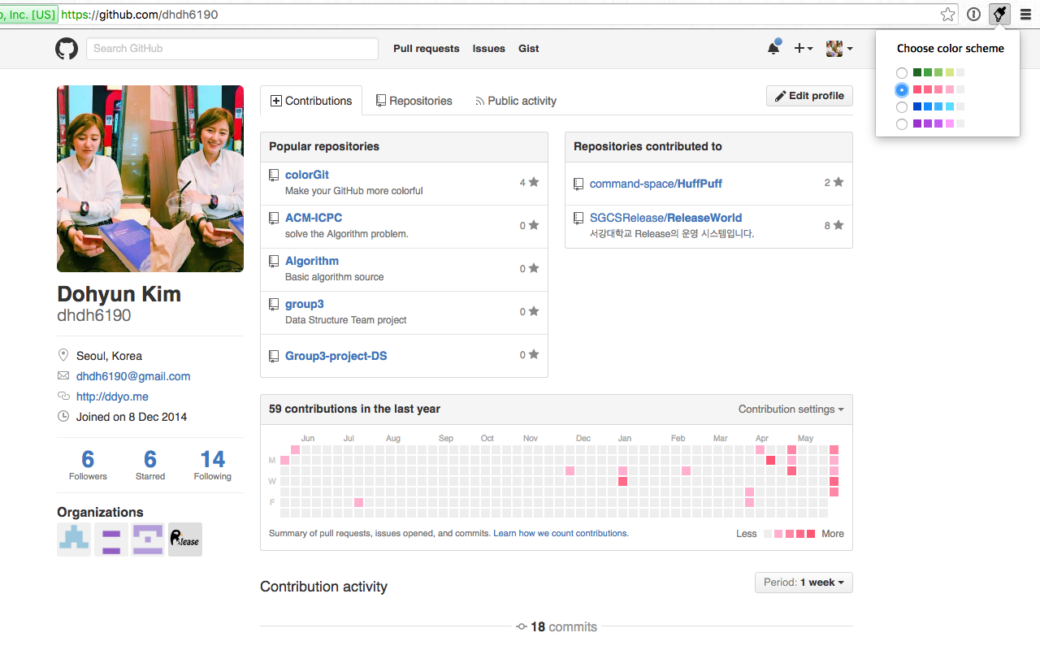The height and width of the screenshot is (650, 1040).
Task: Open the Contribution settings dropdown
Action: click(791, 409)
